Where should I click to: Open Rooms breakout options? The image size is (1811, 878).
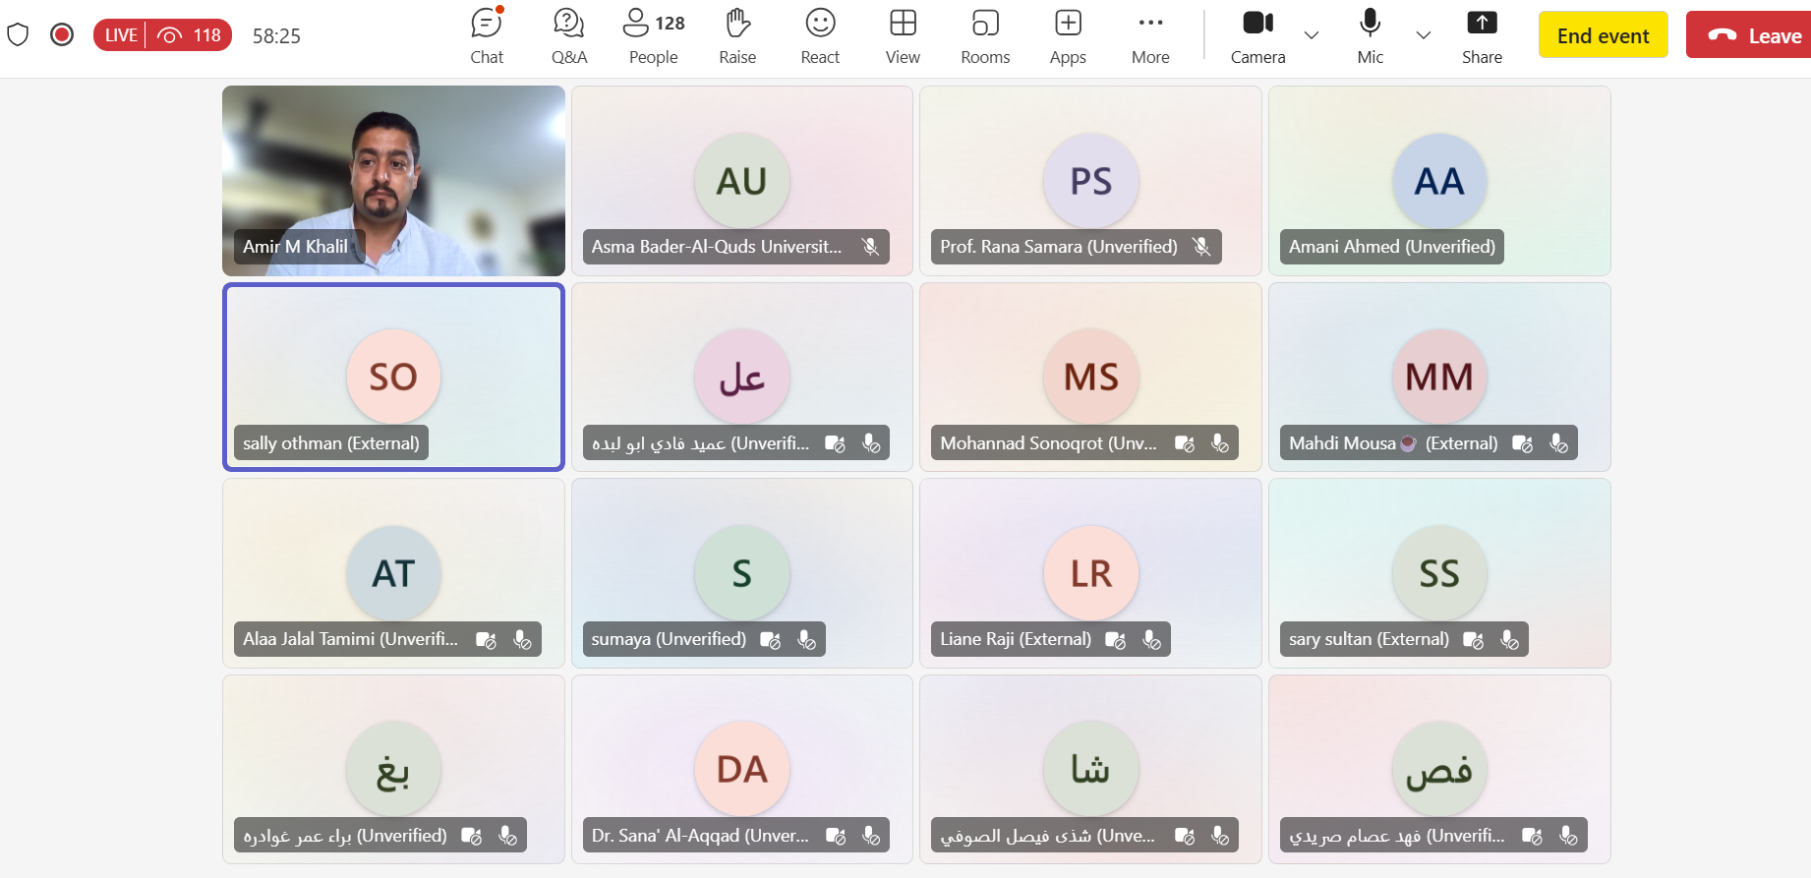tap(985, 36)
